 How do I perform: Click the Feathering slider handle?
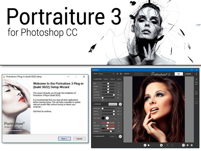(103, 109)
